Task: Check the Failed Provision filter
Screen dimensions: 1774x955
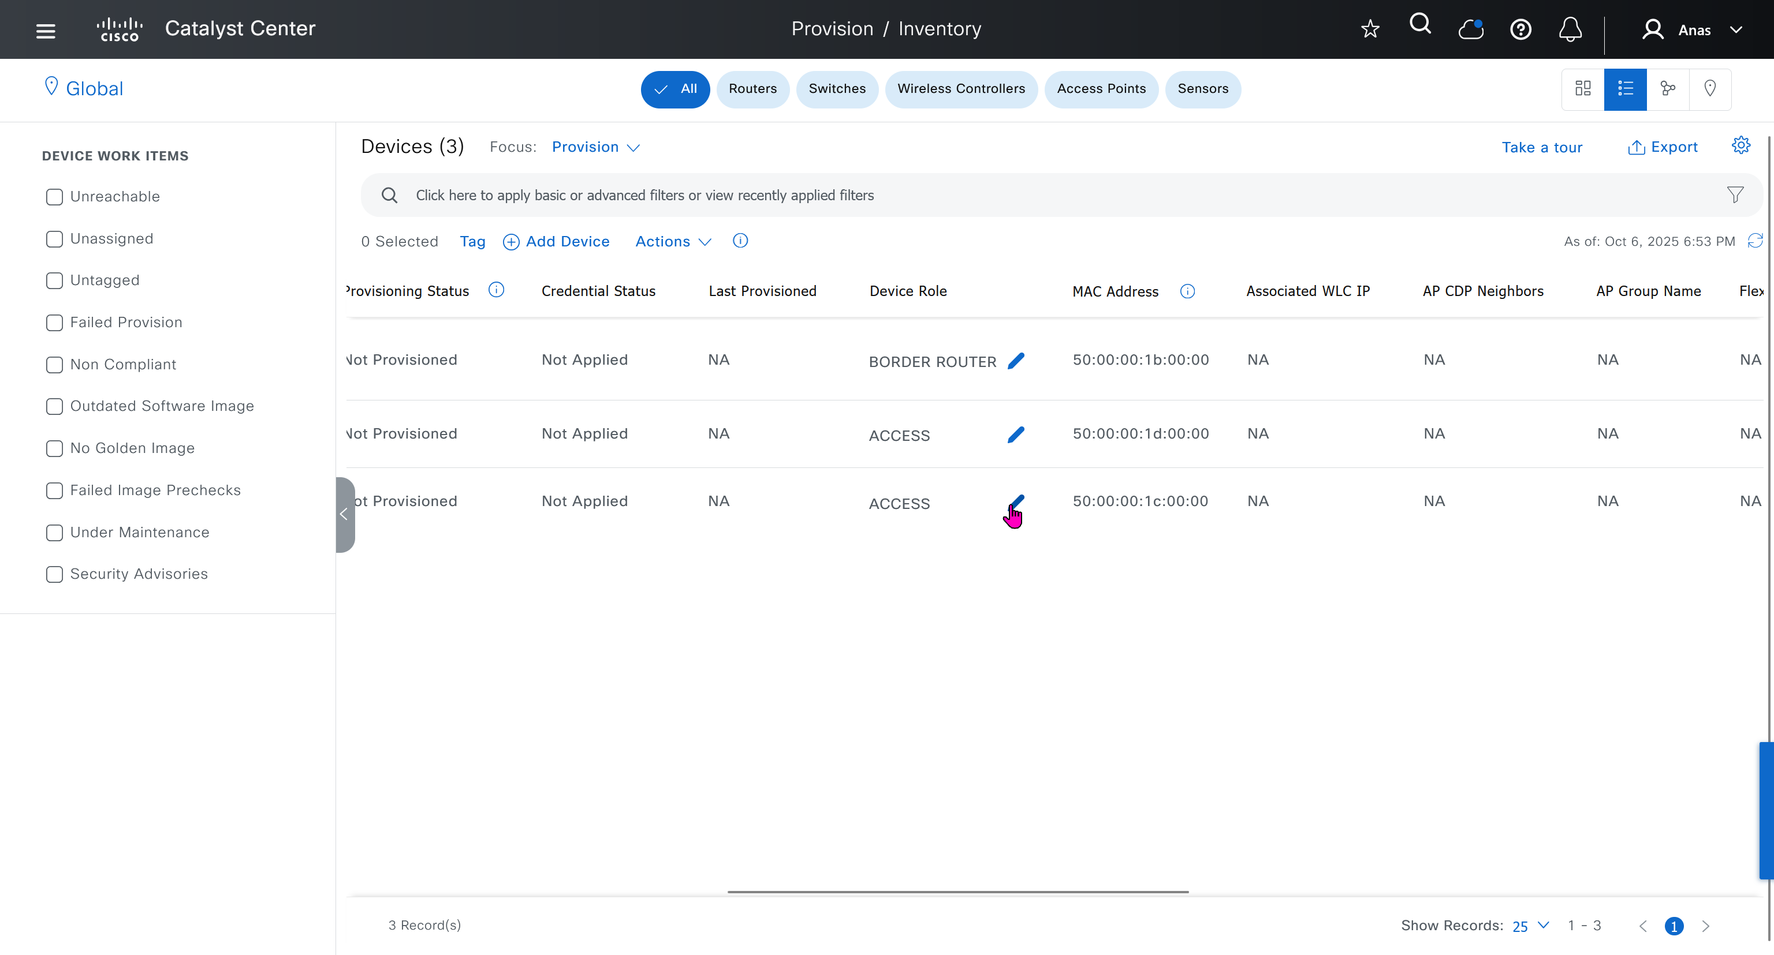Action: point(54,323)
